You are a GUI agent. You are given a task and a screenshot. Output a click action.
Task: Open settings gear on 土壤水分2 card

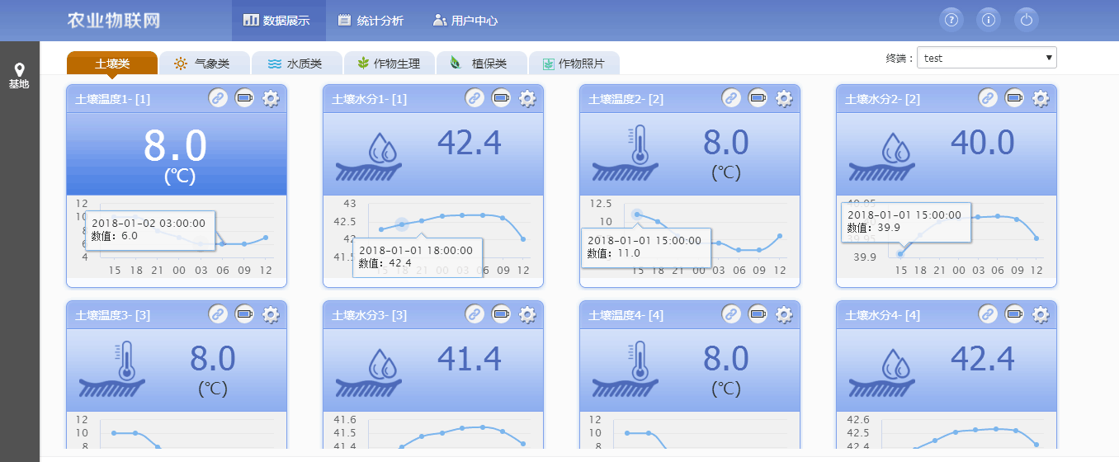(1041, 99)
